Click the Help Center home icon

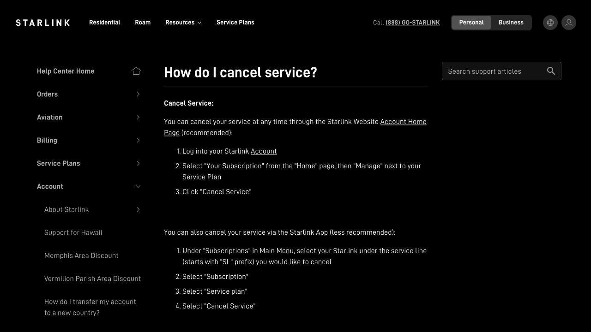coord(136,71)
